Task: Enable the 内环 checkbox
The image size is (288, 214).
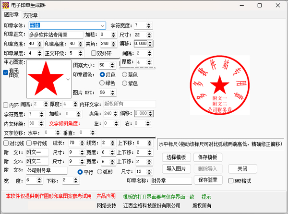Action: point(5,105)
